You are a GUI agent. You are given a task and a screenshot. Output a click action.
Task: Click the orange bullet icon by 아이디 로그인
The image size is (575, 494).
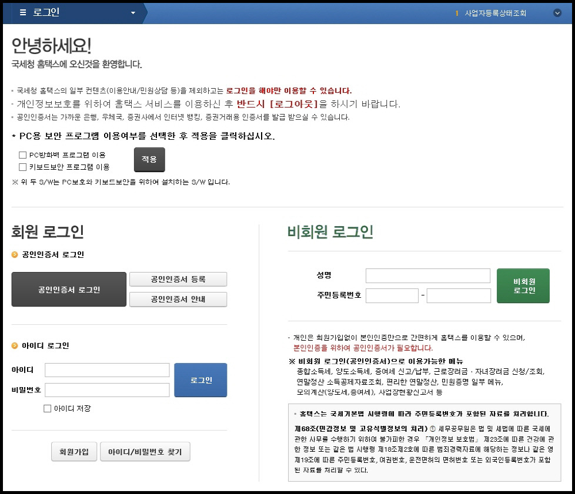coord(15,345)
